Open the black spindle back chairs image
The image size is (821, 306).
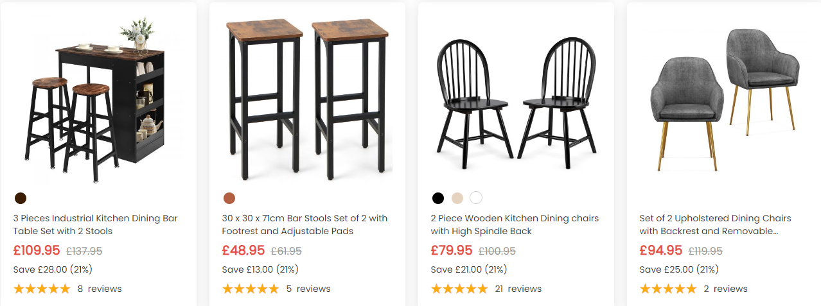[x=516, y=96]
